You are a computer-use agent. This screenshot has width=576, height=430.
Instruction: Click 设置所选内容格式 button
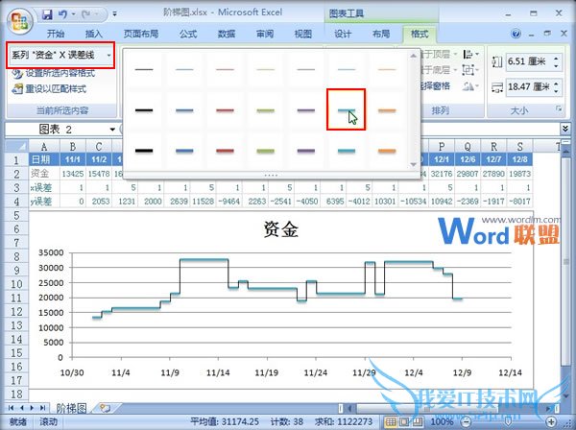(53, 73)
